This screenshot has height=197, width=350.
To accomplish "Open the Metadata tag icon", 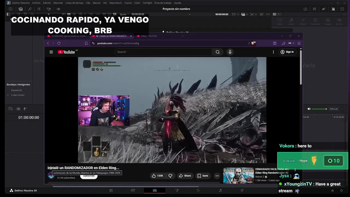I will tap(324, 9).
